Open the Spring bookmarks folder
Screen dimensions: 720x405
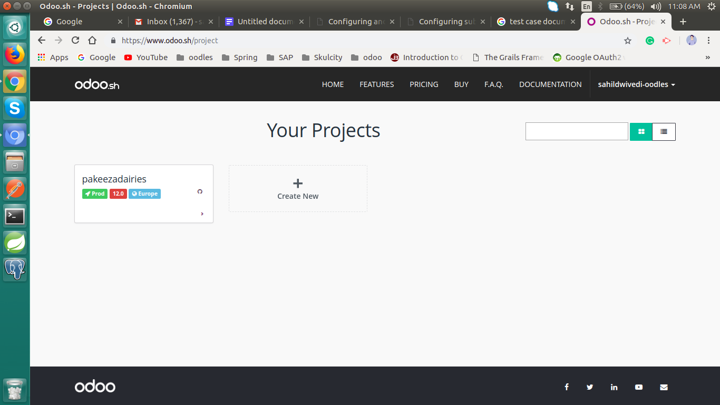tap(239, 57)
